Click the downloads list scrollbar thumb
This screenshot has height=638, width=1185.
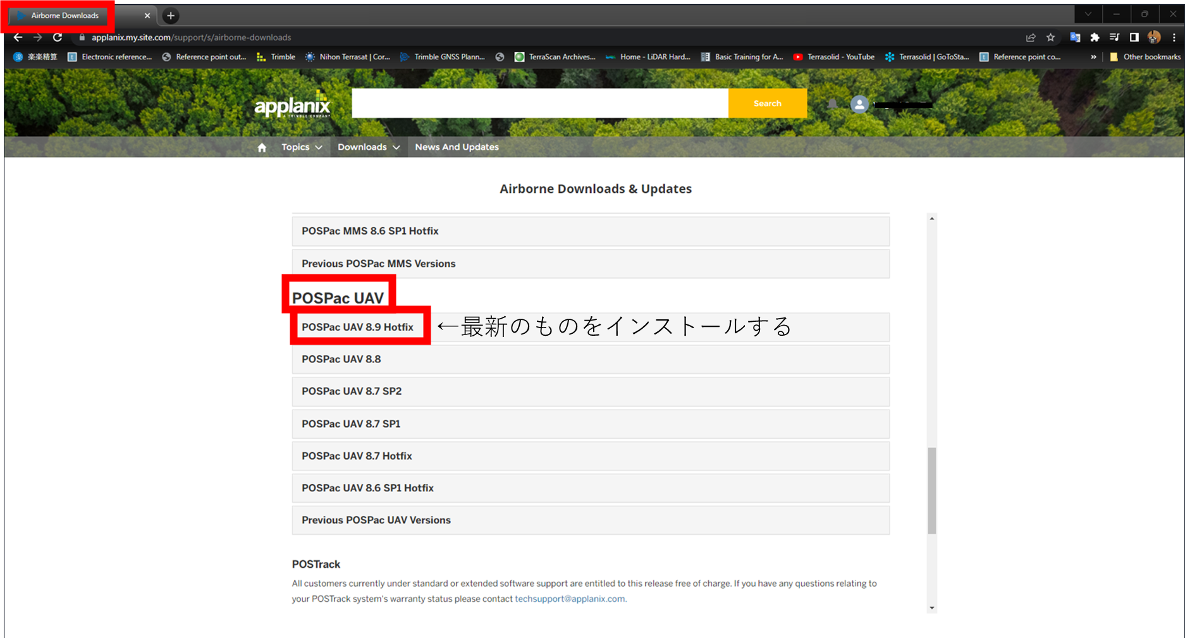(931, 491)
